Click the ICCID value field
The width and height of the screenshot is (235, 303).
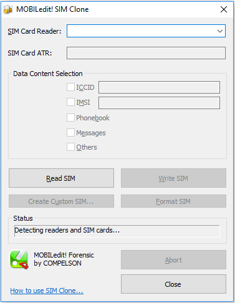pyautogui.click(x=159, y=87)
